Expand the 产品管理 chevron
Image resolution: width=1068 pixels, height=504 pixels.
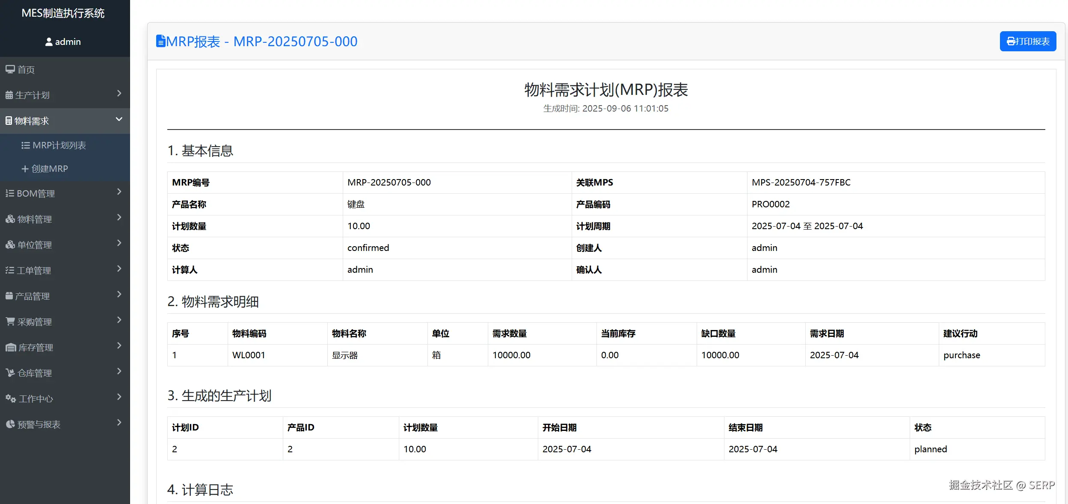coord(119,295)
